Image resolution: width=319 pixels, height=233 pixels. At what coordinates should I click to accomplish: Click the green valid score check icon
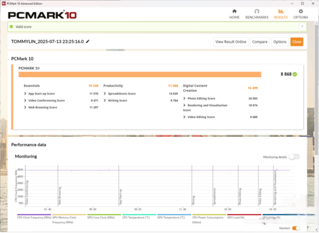(11, 27)
